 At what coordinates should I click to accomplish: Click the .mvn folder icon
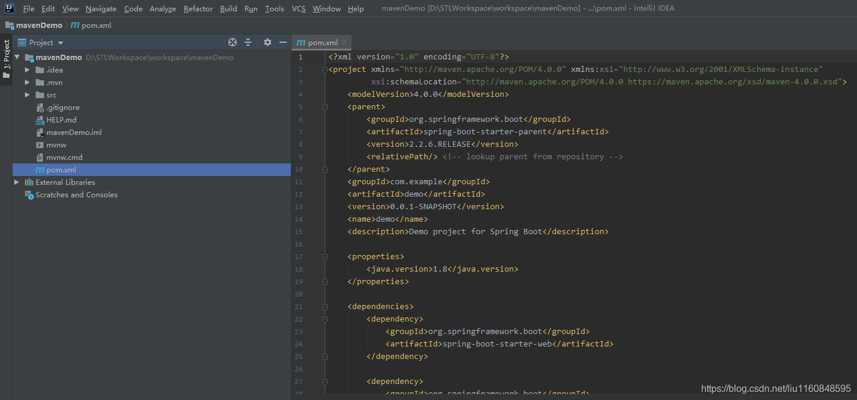point(40,83)
